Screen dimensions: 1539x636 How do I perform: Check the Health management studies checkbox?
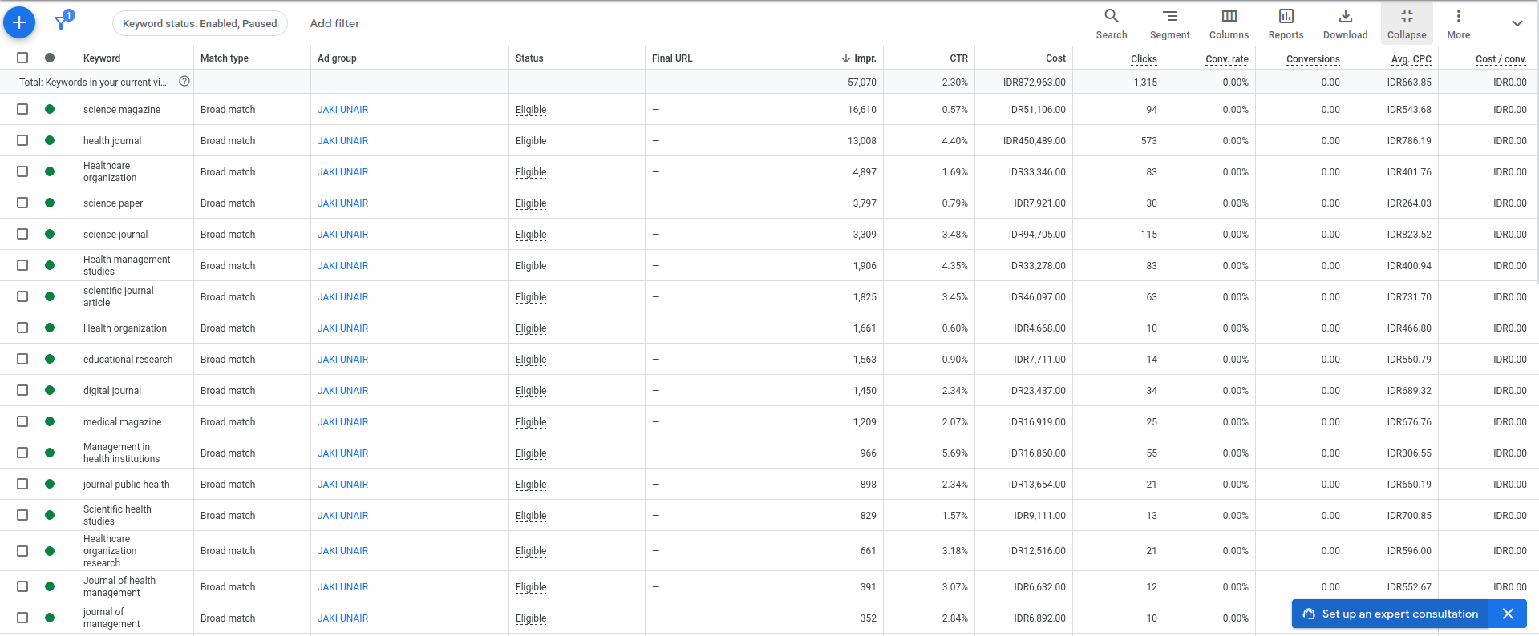point(22,265)
